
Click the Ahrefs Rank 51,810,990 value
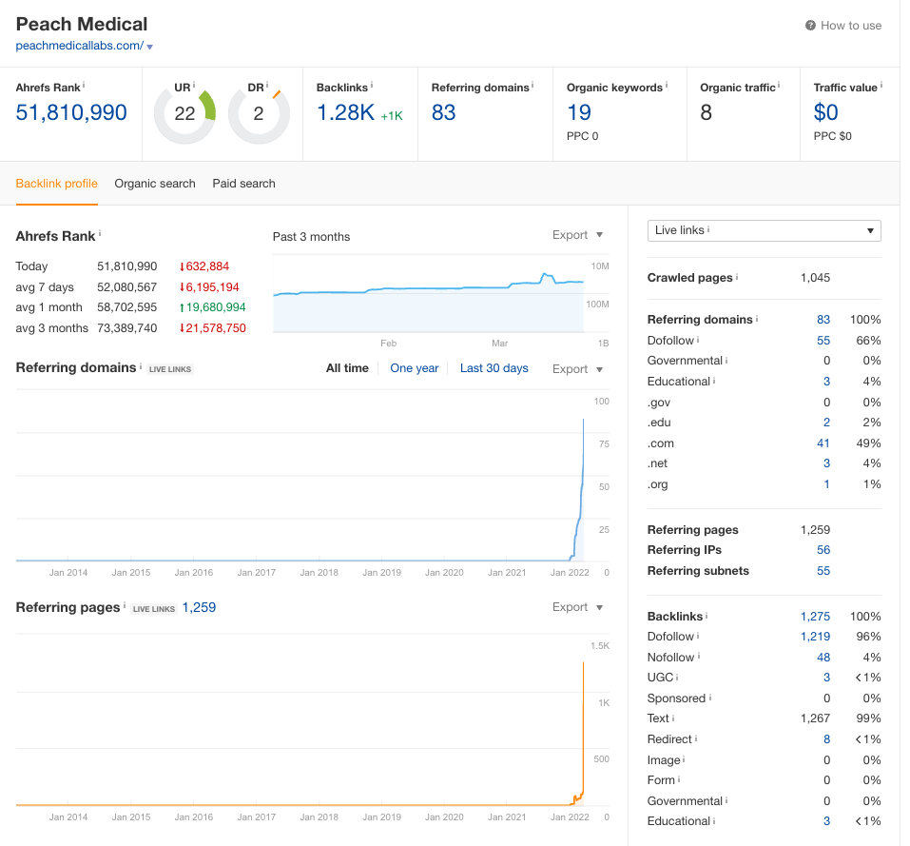tap(71, 112)
